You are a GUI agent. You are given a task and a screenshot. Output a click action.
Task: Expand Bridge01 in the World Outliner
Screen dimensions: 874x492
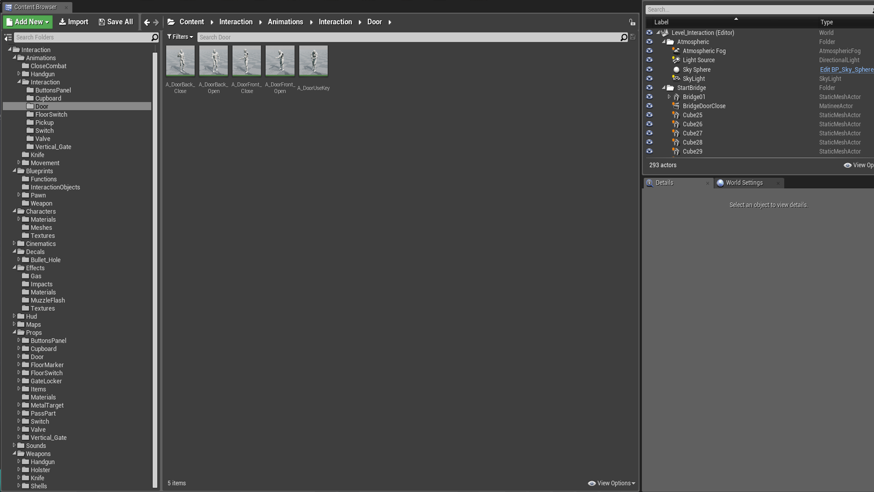(x=669, y=97)
